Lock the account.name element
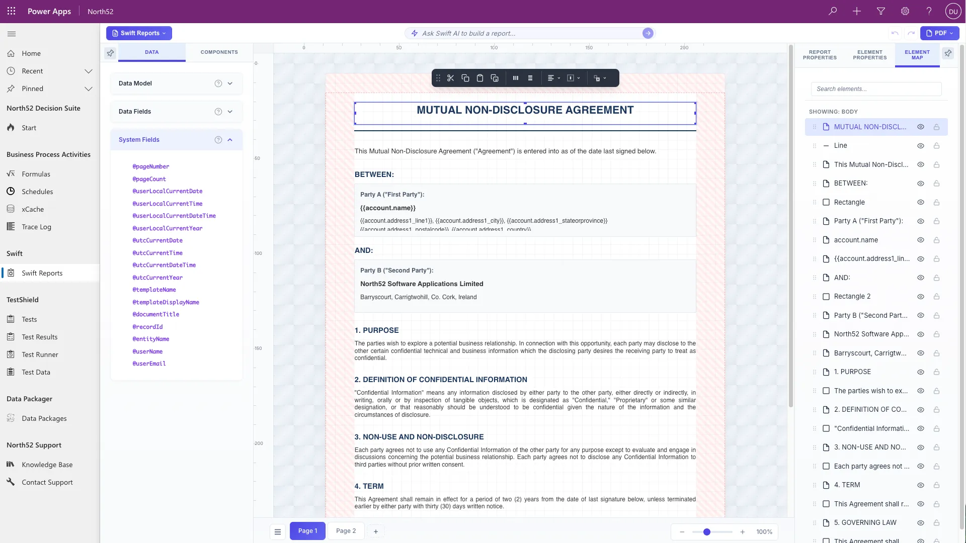 [x=936, y=240]
